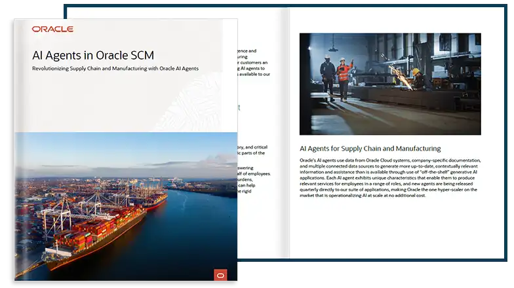514x288 pixels.
Task: Click heading 'AI Agents for Supply Chain and Manufacturing'
Action: pyautogui.click(x=370, y=149)
